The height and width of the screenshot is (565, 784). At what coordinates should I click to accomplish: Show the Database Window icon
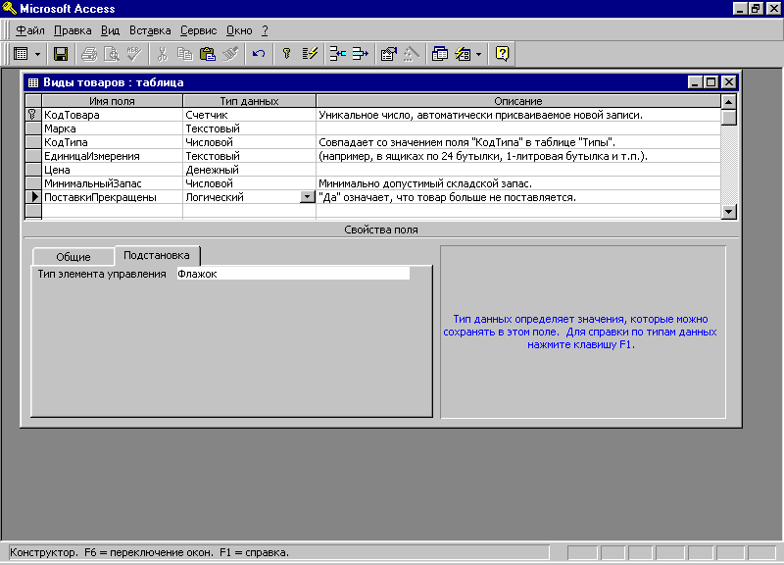click(439, 54)
